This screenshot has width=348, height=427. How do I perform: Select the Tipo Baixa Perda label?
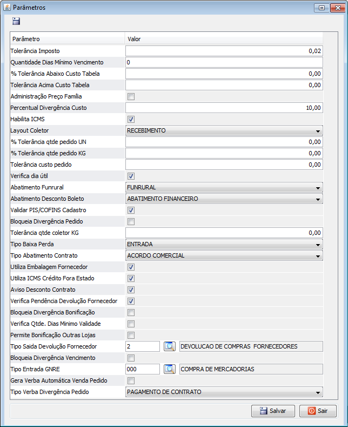pyautogui.click(x=32, y=244)
